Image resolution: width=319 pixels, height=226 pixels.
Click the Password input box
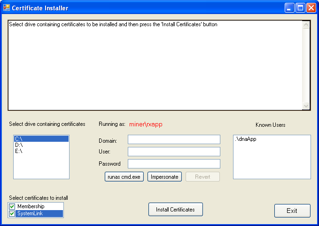pos(174,164)
